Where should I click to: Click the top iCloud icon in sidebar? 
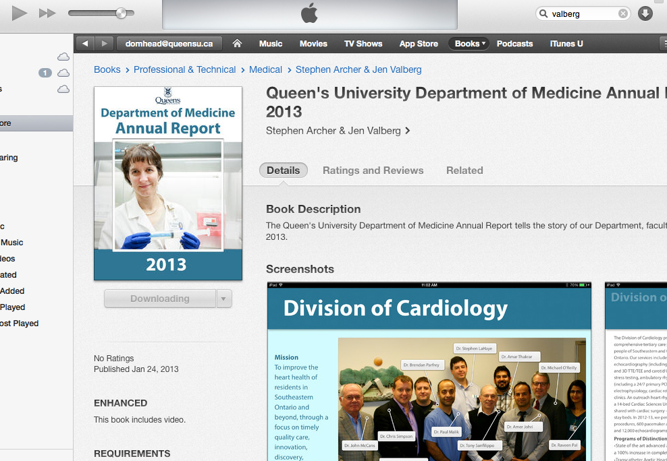click(x=63, y=57)
